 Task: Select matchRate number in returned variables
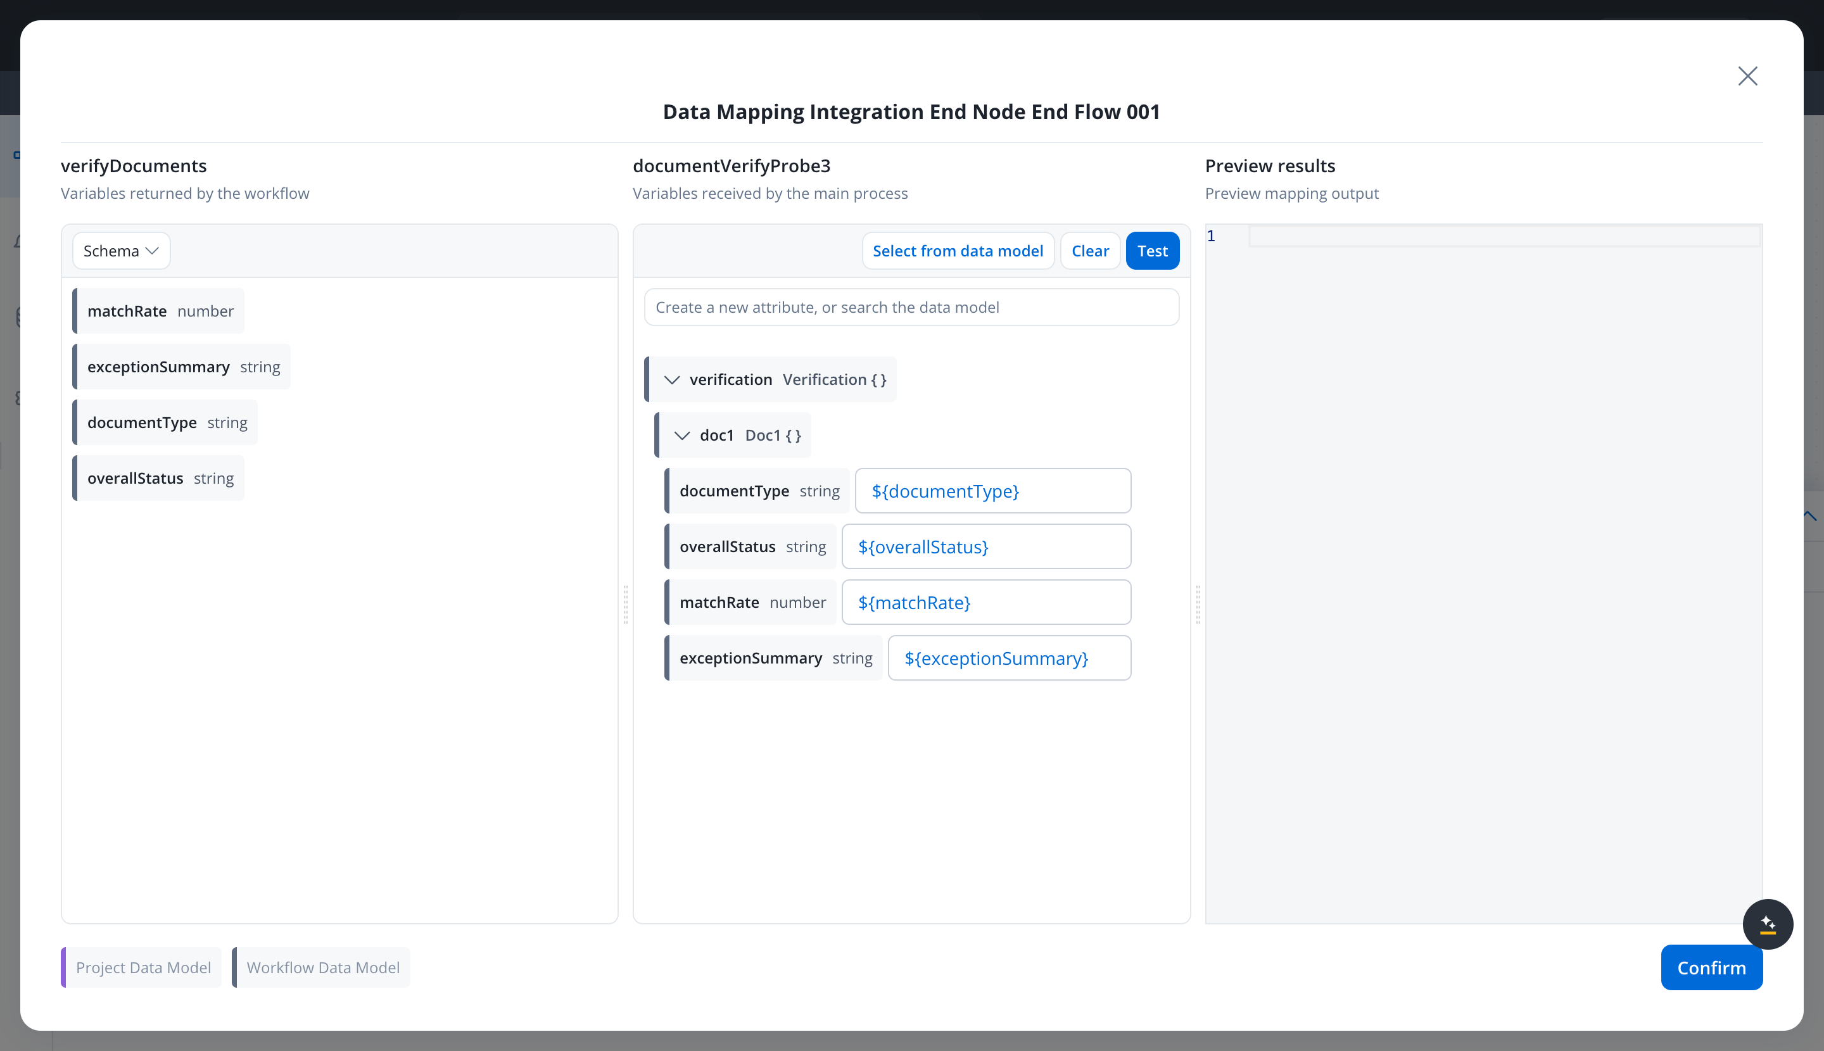point(158,311)
